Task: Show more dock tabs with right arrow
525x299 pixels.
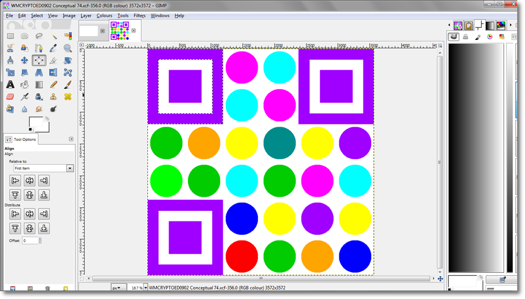Action: coord(510,25)
